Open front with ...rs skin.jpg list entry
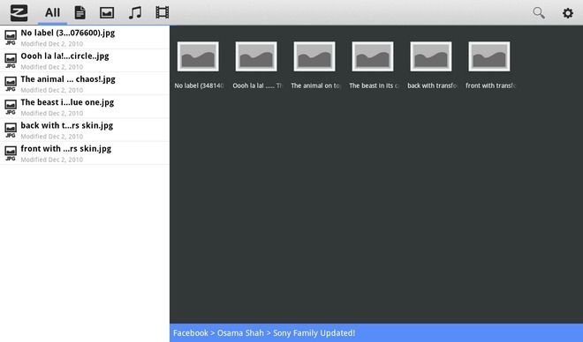 coord(85,152)
